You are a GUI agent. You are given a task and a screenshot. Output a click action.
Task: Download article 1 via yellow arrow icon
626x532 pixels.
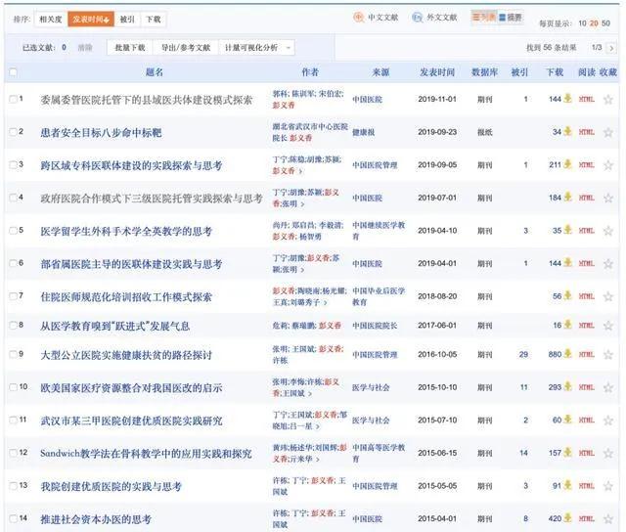pos(567,99)
